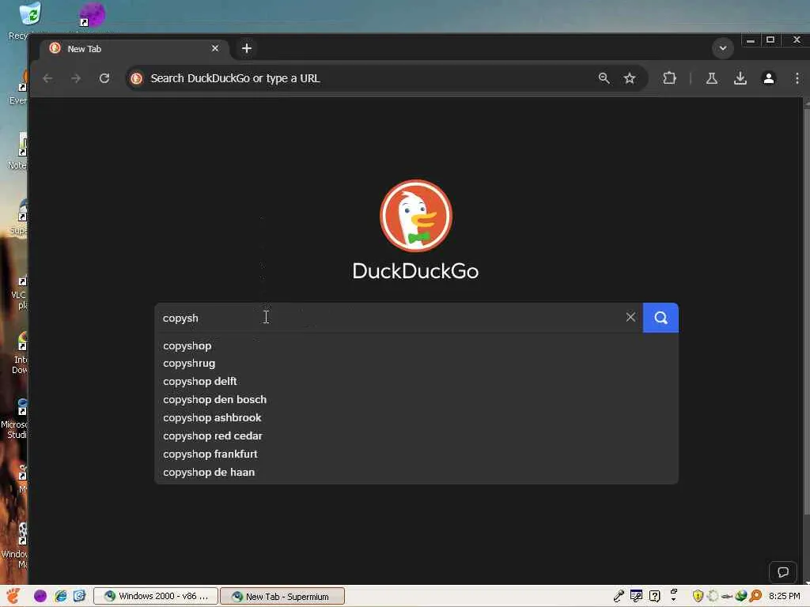Click the security shield tray icon
Viewport: 810px width, 607px height.
698,596
